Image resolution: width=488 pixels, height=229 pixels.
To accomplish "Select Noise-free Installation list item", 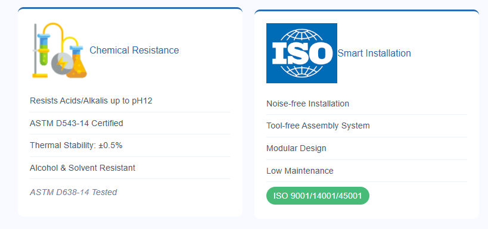I will (x=366, y=103).
